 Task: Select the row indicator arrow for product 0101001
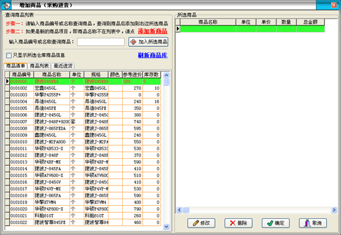tap(7, 81)
